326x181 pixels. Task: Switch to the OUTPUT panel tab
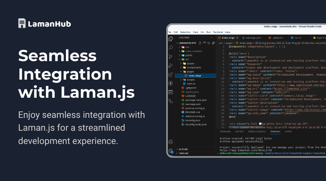coord(239,132)
